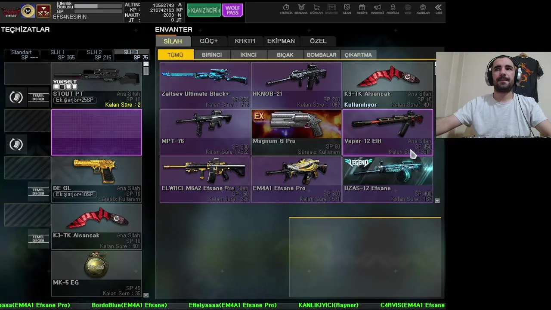This screenshot has height=310, width=551.
Task: Open the Wolf Pass button
Action: (232, 10)
